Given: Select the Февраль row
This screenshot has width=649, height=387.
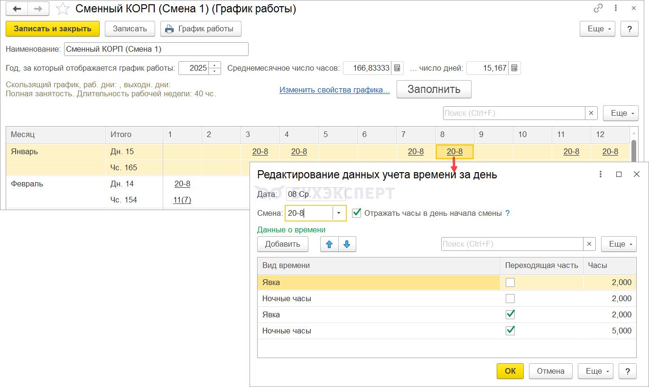Looking at the screenshot, I should 56,192.
